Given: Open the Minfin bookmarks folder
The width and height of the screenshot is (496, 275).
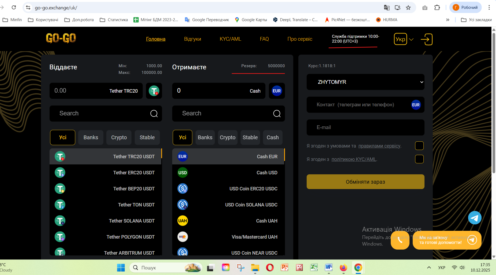Looking at the screenshot, I should click(x=12, y=20).
